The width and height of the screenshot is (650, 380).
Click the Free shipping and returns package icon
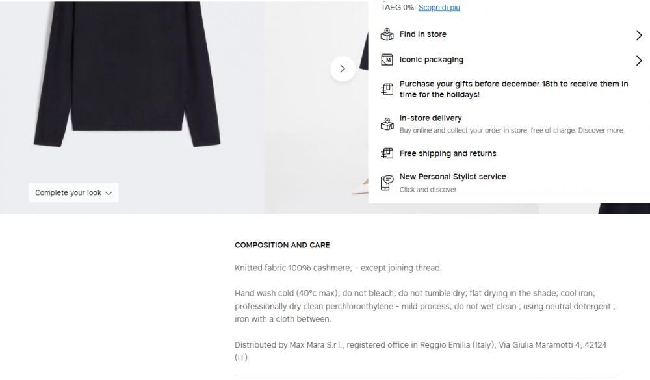[388, 153]
